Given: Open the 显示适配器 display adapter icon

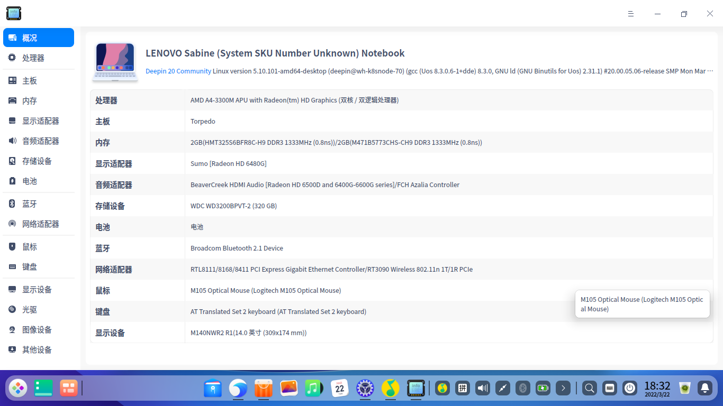Looking at the screenshot, I should (x=12, y=121).
